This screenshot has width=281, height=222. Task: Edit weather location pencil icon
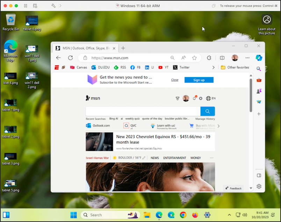click(x=144, y=158)
